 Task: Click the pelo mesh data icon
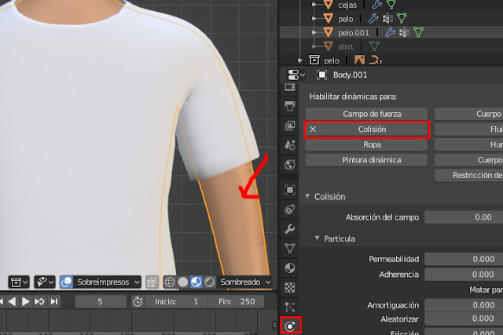(x=402, y=18)
